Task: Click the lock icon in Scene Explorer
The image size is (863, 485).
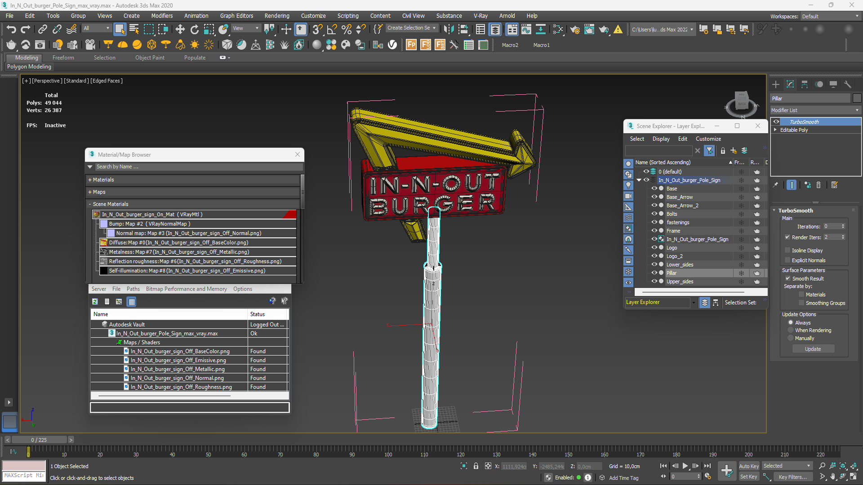Action: point(723,151)
